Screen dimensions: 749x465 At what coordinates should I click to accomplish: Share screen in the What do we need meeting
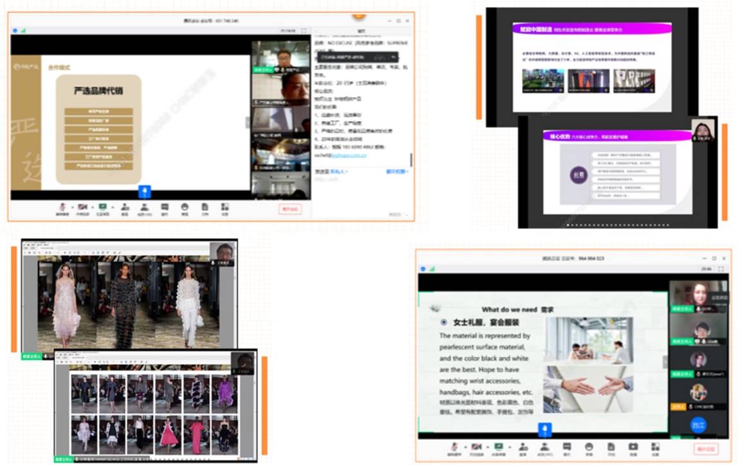pos(499,450)
